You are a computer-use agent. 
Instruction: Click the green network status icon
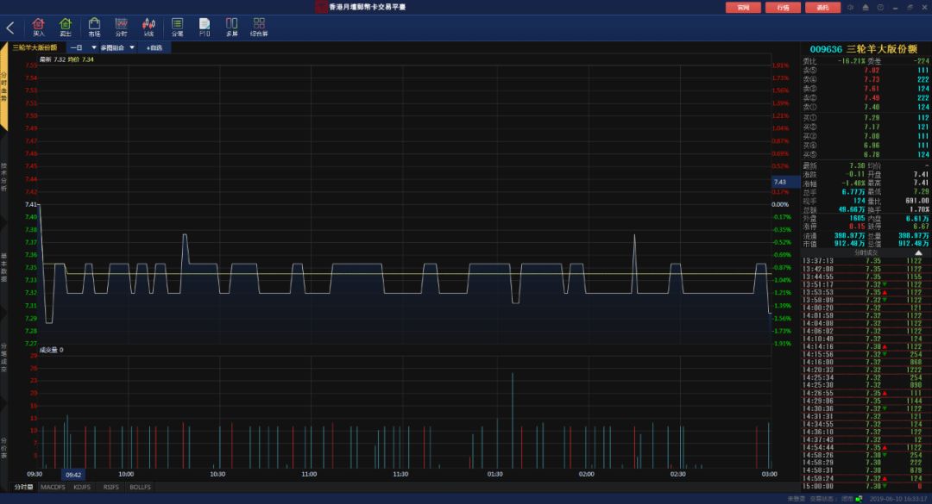(x=859, y=499)
